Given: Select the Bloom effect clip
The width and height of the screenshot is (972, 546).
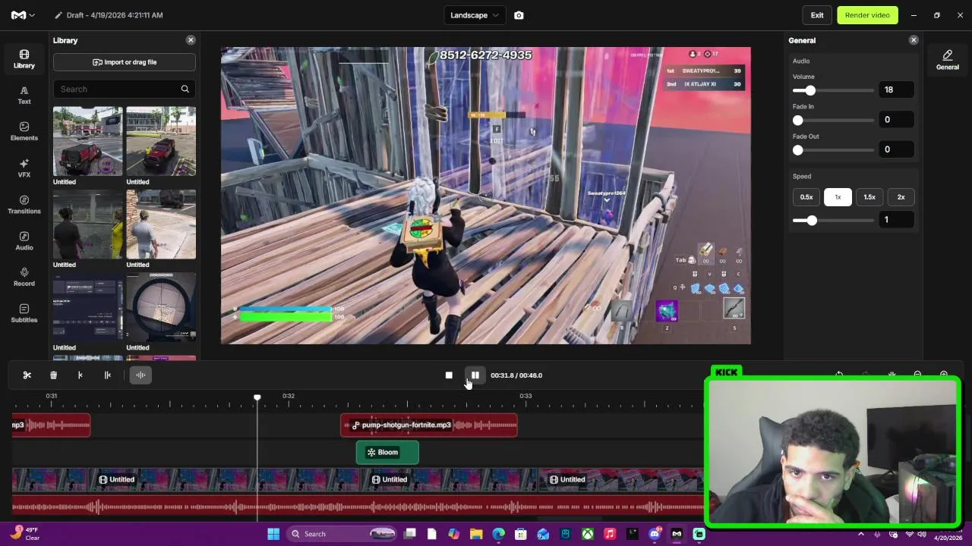Looking at the screenshot, I should pyautogui.click(x=387, y=453).
